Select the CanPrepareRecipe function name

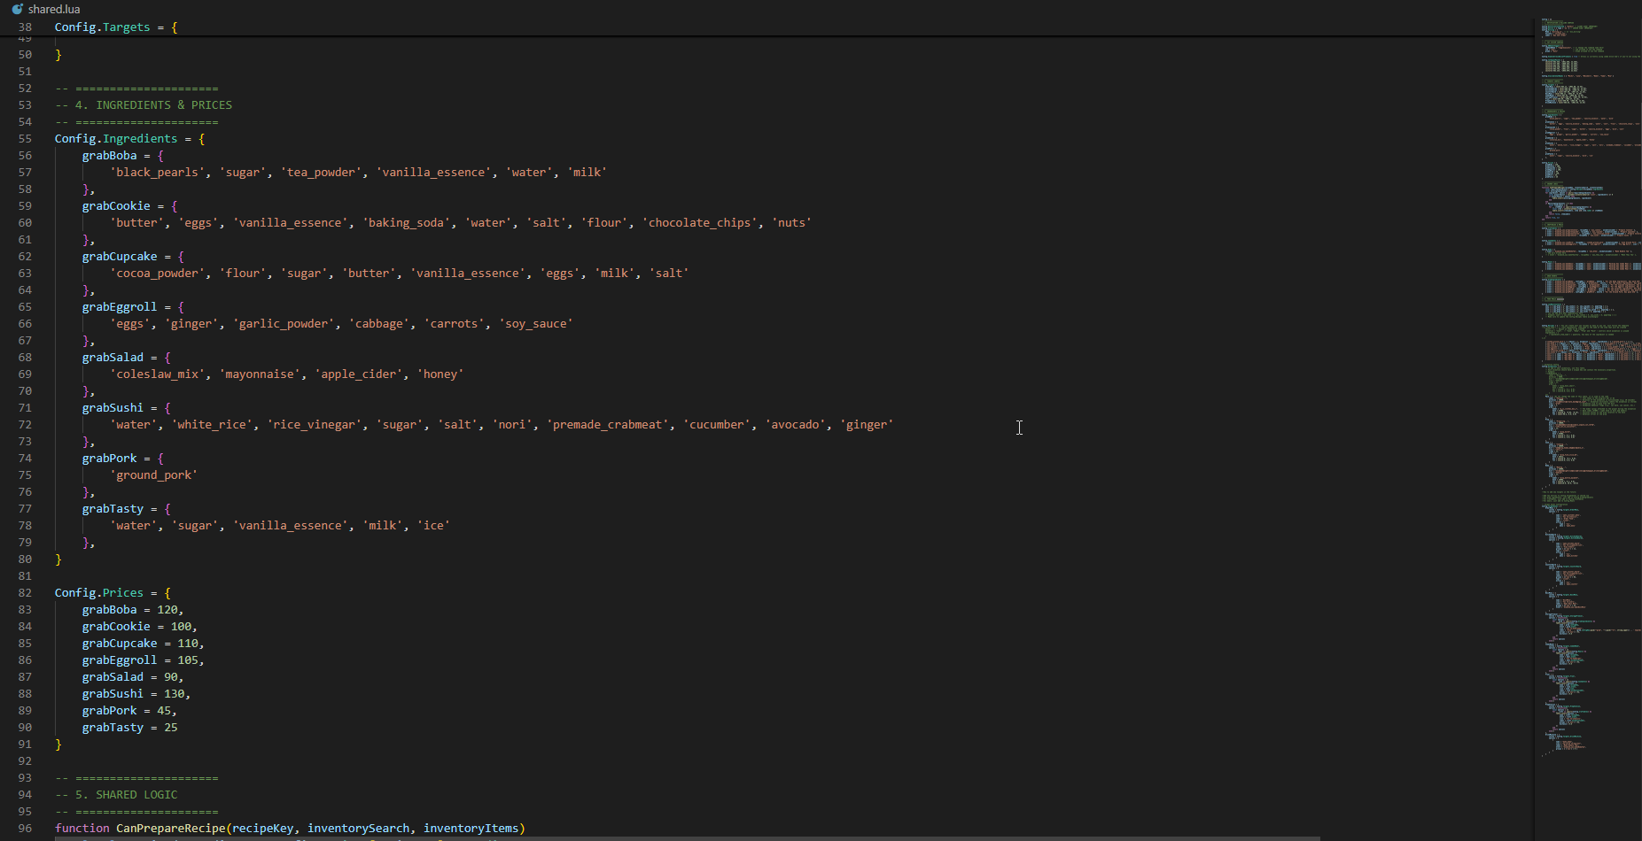[x=170, y=828]
